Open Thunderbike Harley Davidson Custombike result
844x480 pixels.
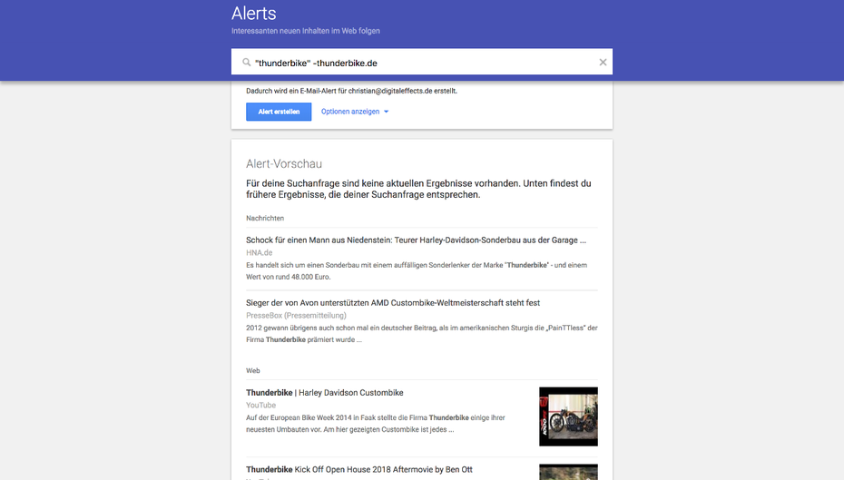325,393
